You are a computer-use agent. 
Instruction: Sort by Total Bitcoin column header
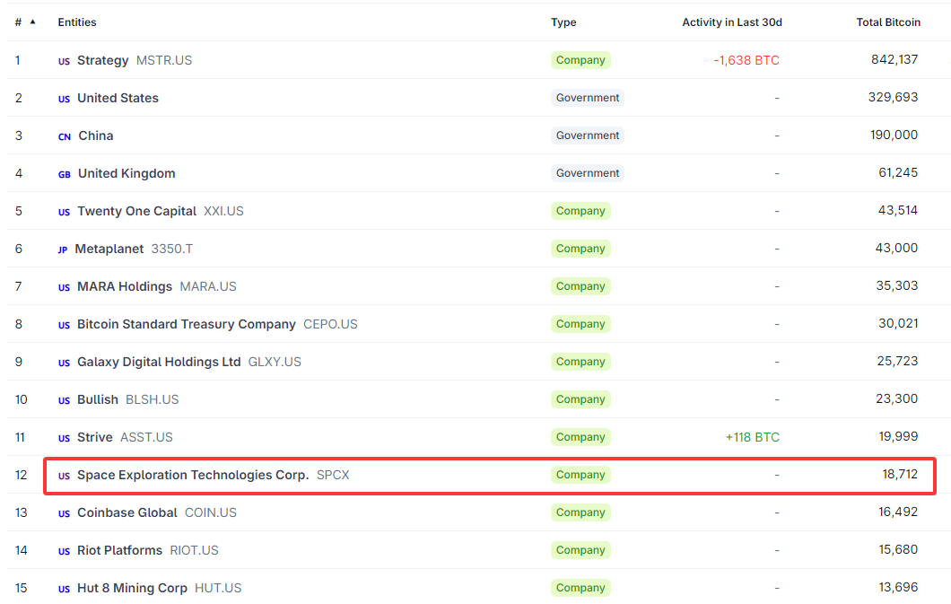[888, 22]
